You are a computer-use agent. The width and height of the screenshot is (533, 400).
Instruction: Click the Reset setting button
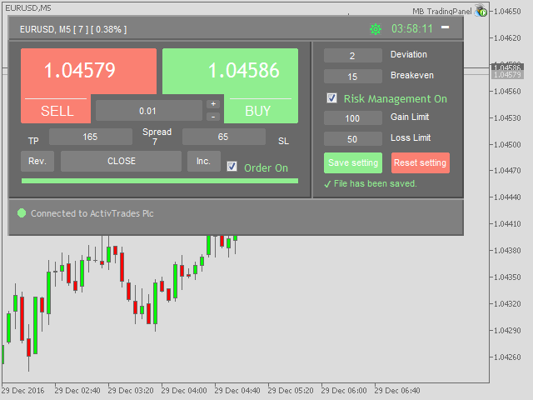pyautogui.click(x=420, y=163)
